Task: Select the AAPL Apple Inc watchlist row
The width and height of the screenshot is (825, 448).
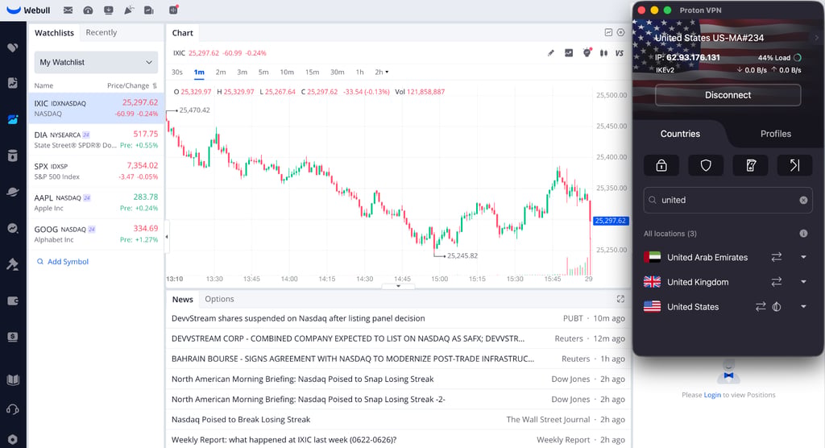Action: (x=96, y=203)
